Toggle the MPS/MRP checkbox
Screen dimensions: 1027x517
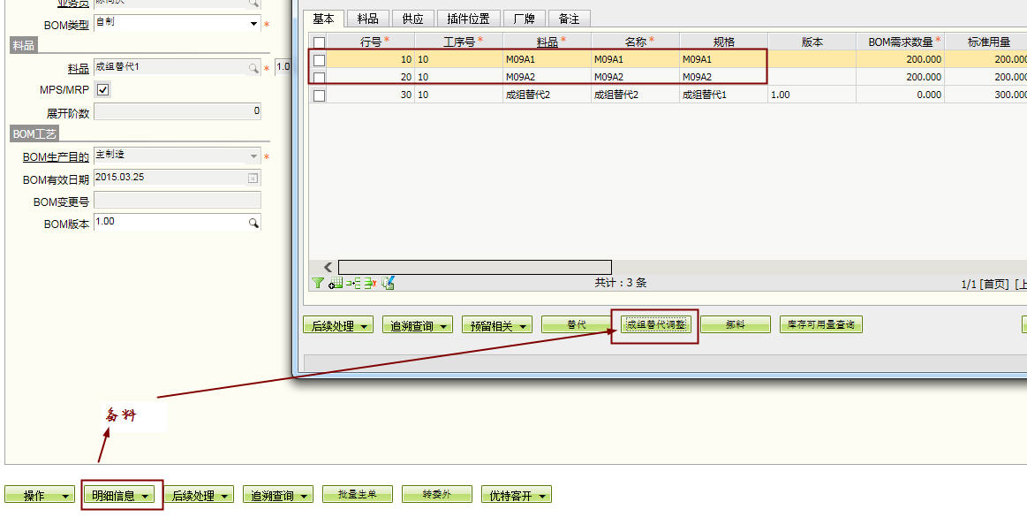[102, 90]
